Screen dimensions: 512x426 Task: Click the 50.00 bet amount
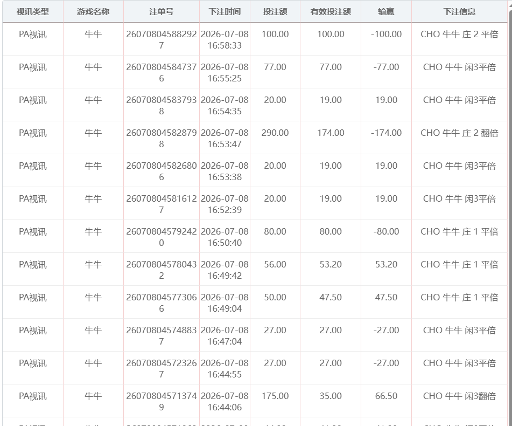pos(275,297)
